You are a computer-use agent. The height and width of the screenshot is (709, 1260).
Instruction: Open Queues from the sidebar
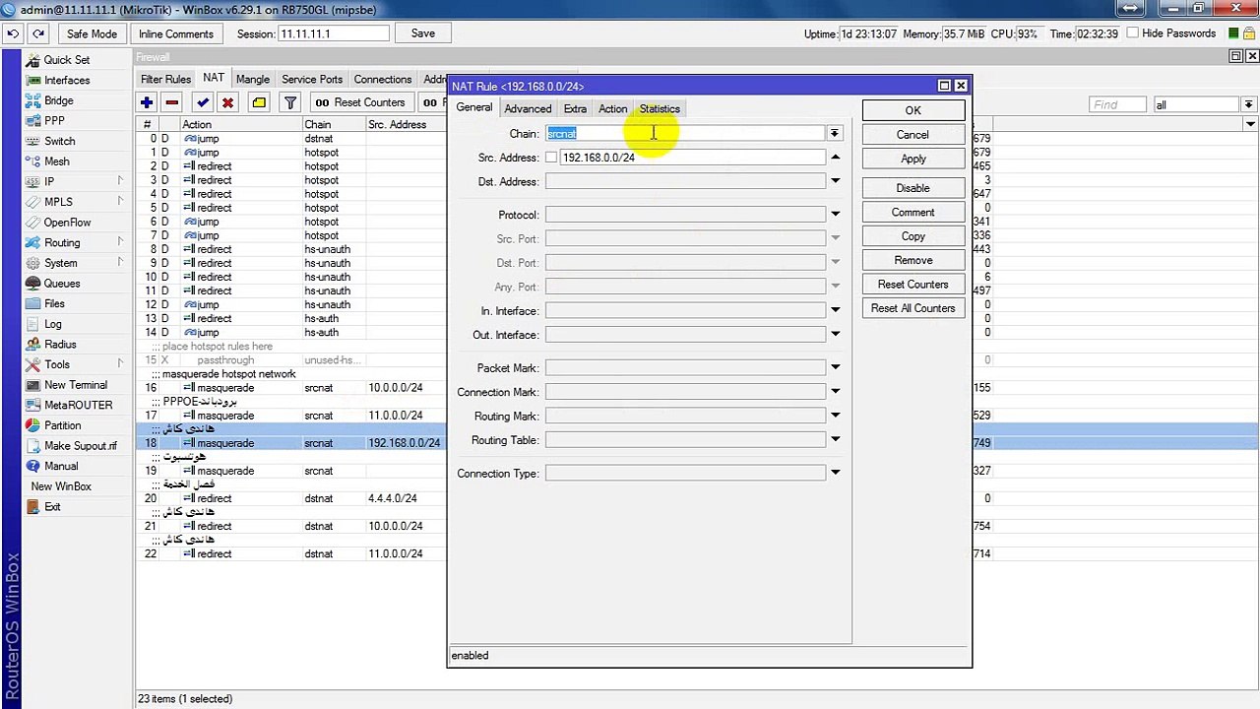click(x=62, y=284)
